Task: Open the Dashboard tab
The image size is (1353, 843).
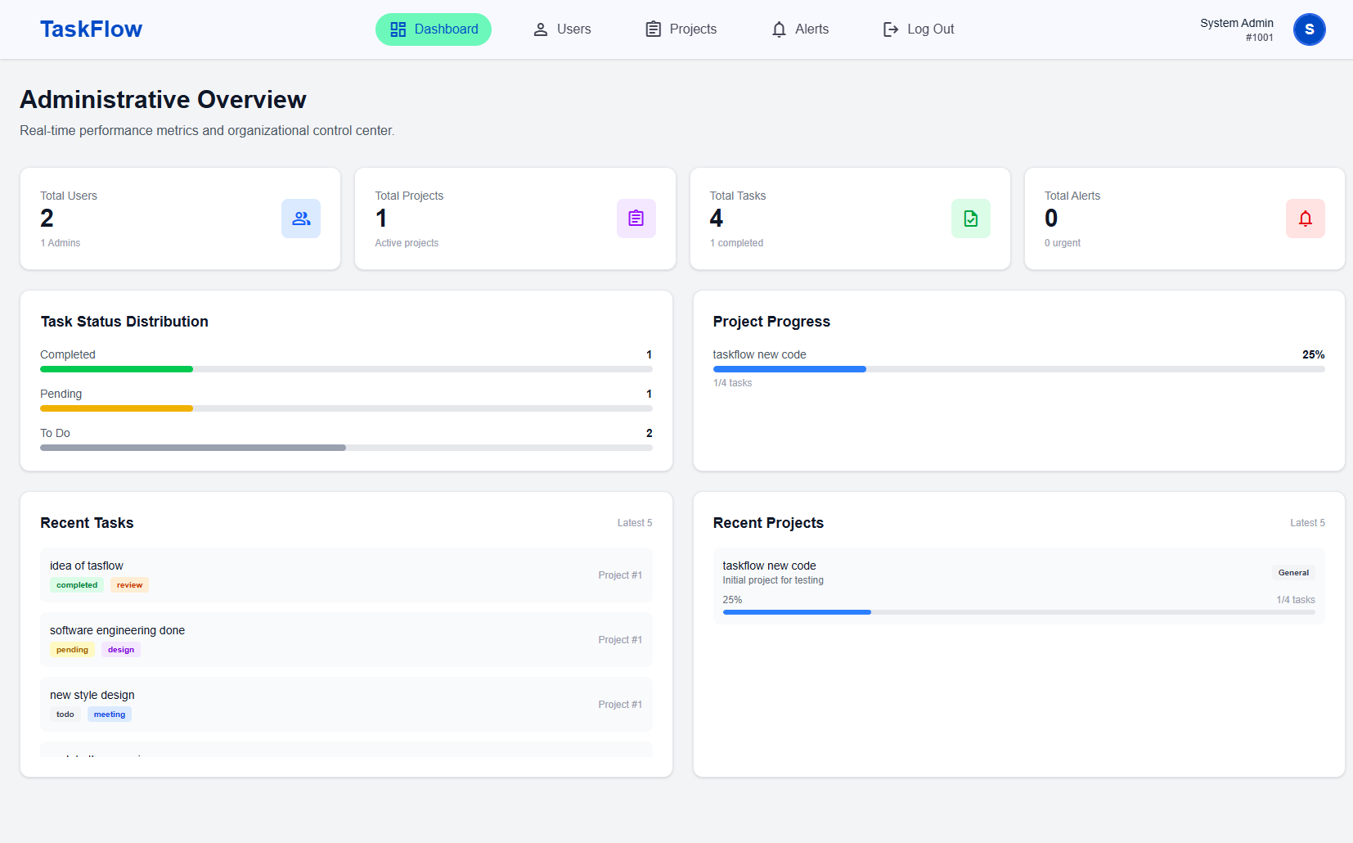Action: tap(434, 29)
